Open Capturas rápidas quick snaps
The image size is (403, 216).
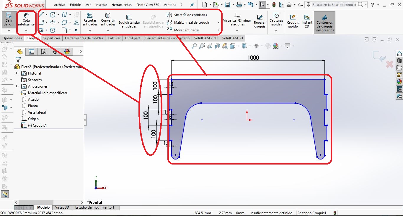click(x=276, y=20)
